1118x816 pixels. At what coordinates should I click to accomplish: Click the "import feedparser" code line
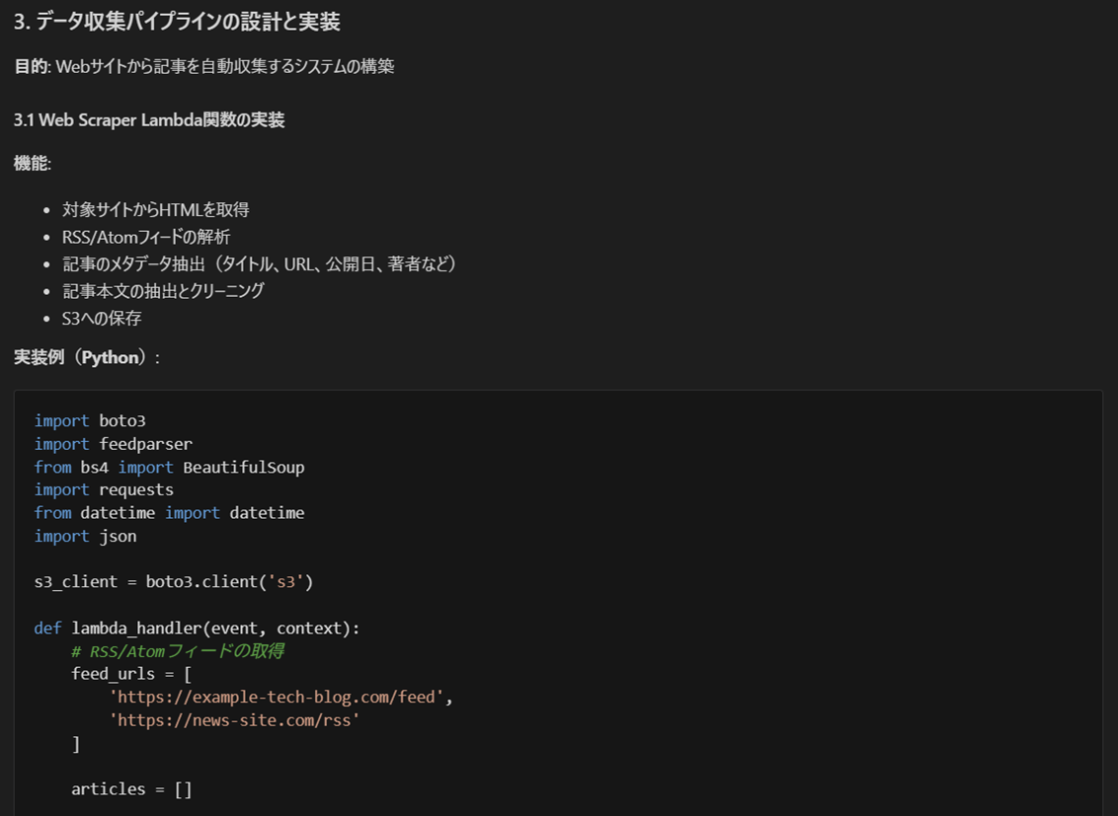pos(113,444)
